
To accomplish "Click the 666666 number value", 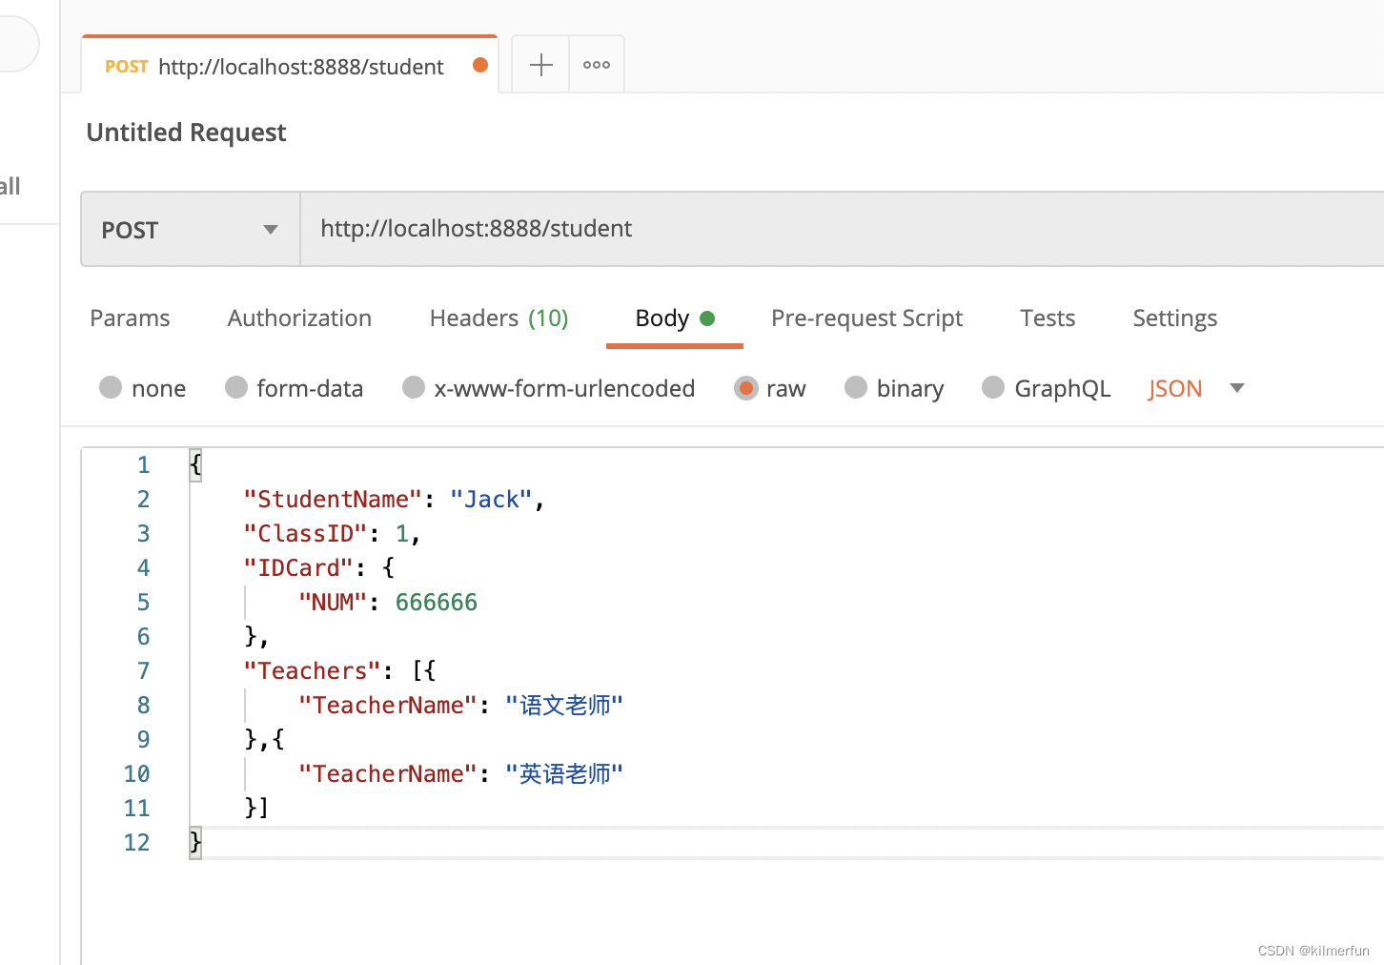I will (x=437, y=602).
